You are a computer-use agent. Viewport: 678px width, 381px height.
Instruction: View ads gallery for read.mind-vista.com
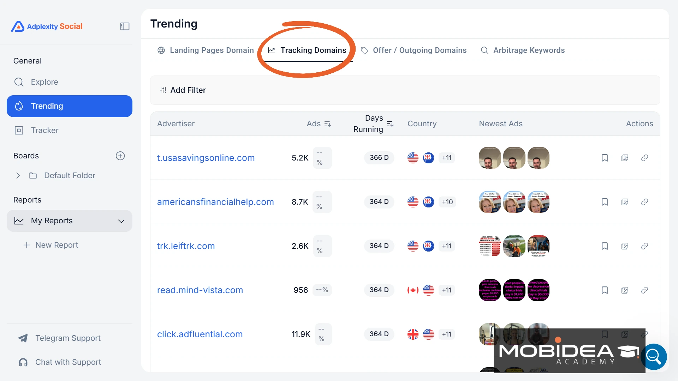pyautogui.click(x=625, y=290)
